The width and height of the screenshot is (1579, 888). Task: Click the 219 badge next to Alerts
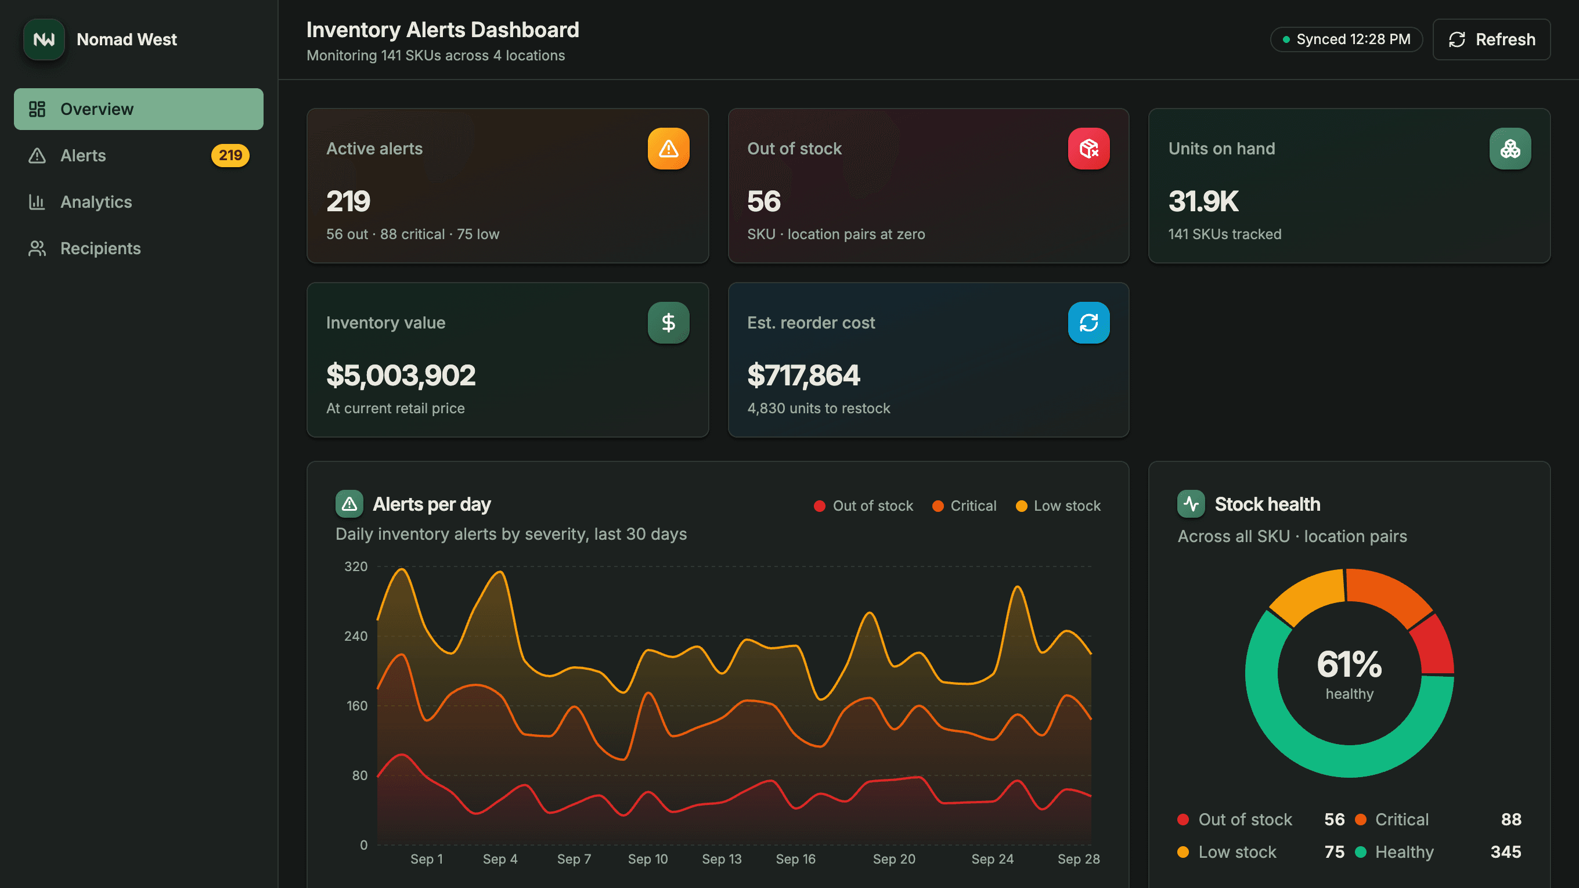[230, 156]
